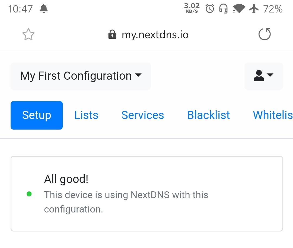
Task: Switch to the Lists tab
Action: (x=86, y=115)
